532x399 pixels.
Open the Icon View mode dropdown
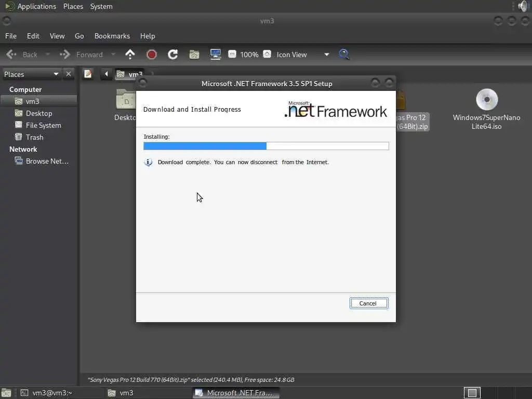point(303,55)
